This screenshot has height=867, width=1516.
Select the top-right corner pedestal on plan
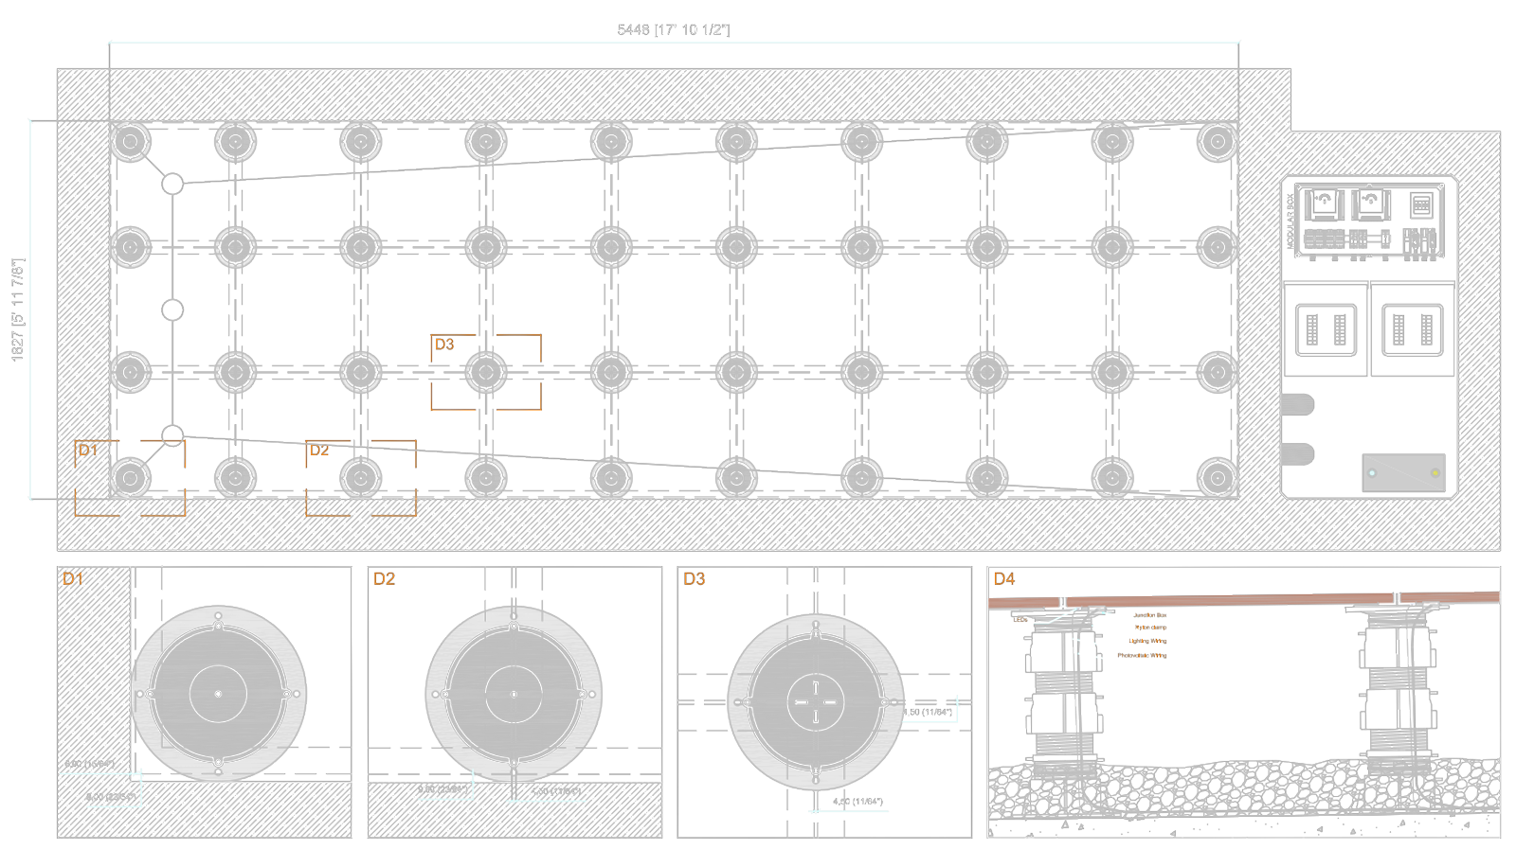click(x=1218, y=142)
